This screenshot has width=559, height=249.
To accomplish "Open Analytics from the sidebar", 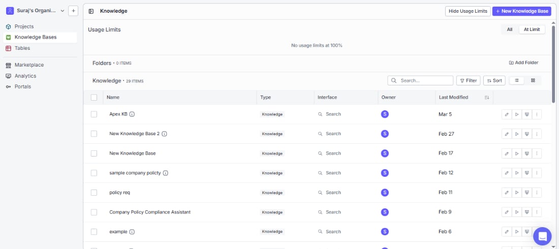I will point(40,76).
